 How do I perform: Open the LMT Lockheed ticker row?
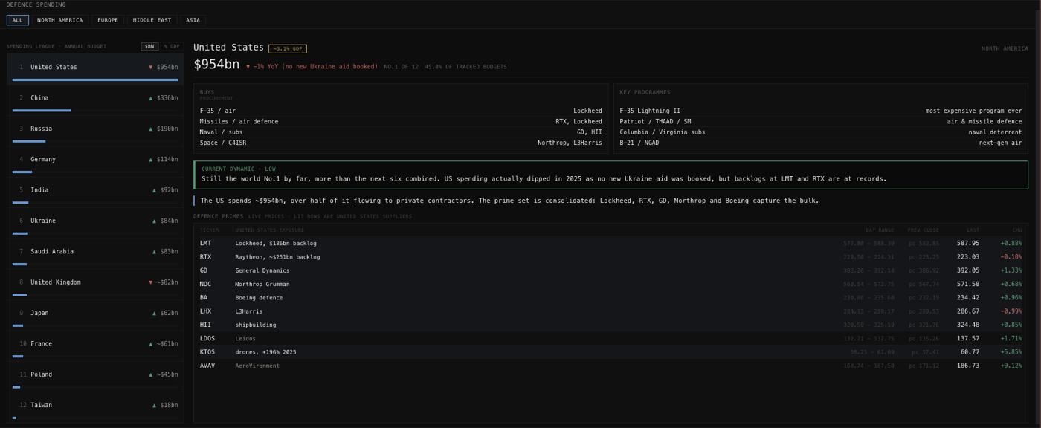[611, 243]
